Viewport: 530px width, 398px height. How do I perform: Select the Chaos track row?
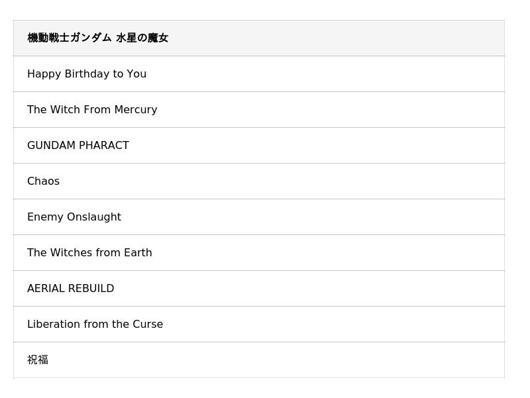click(x=44, y=181)
